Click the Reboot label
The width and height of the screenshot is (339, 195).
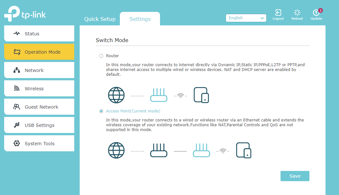297,19
